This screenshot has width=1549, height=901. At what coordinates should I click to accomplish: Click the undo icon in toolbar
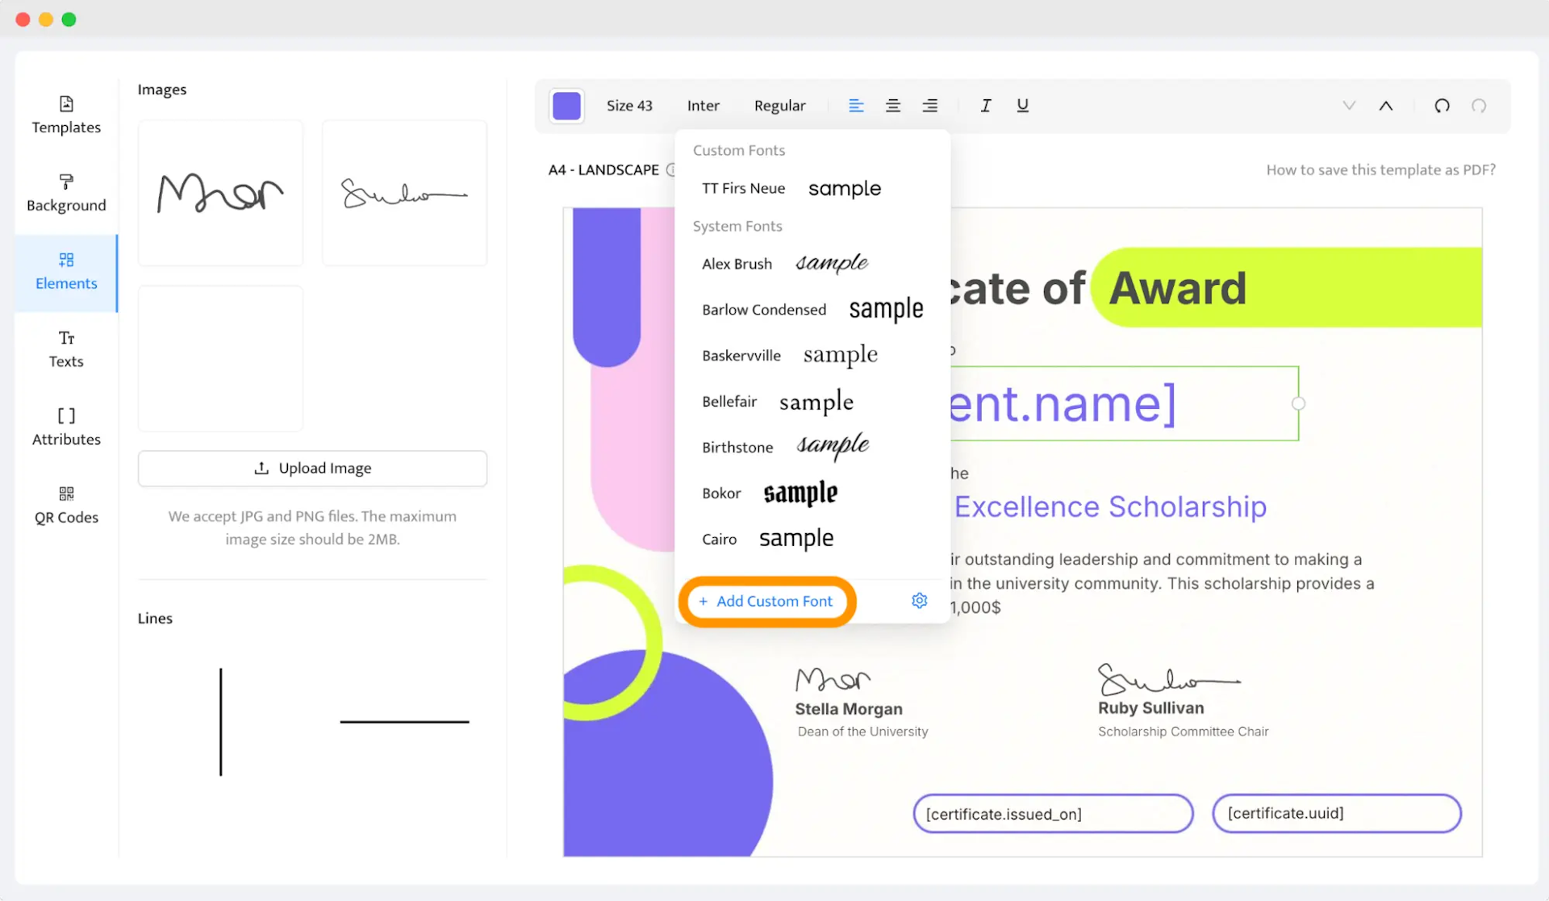pos(1442,105)
